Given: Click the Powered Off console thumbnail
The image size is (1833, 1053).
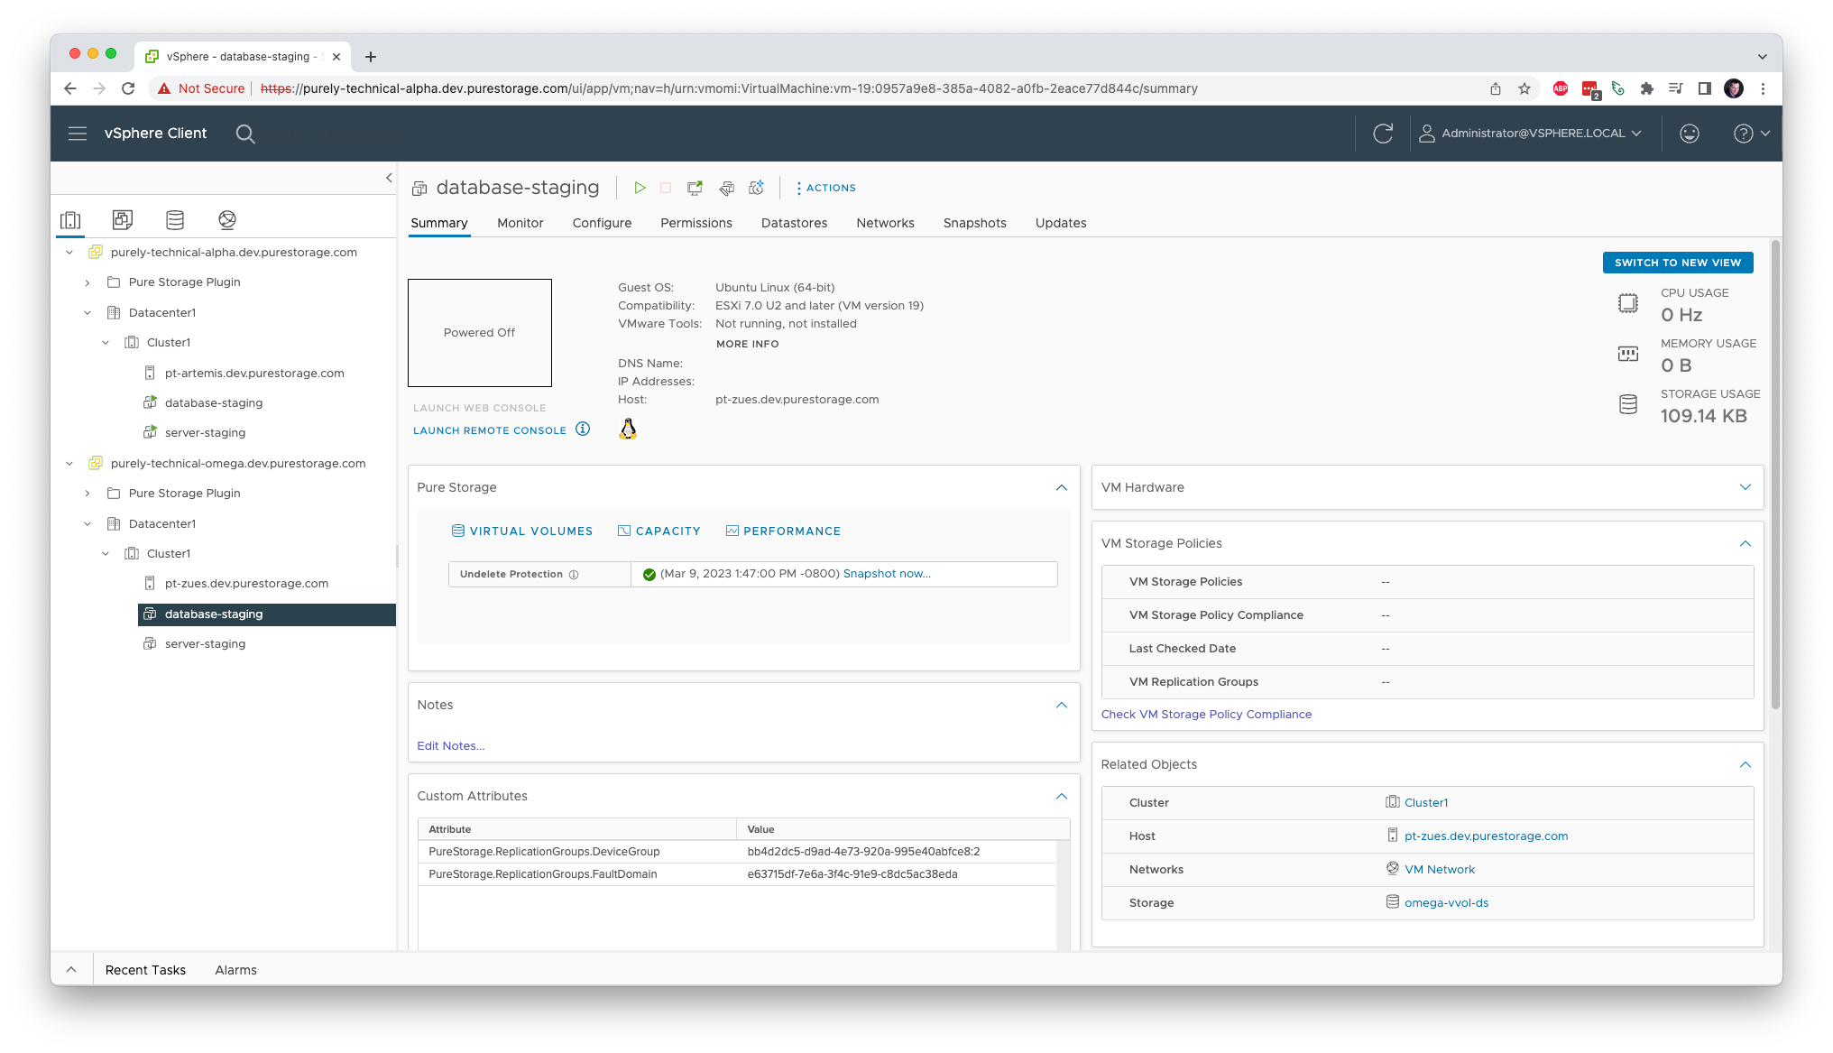Looking at the screenshot, I should (480, 333).
